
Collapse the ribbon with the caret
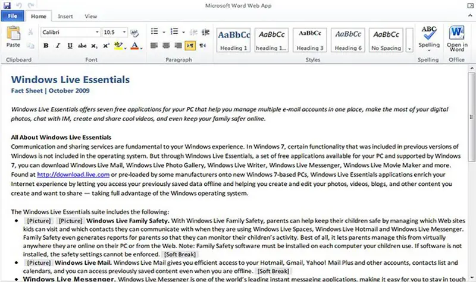[471, 15]
